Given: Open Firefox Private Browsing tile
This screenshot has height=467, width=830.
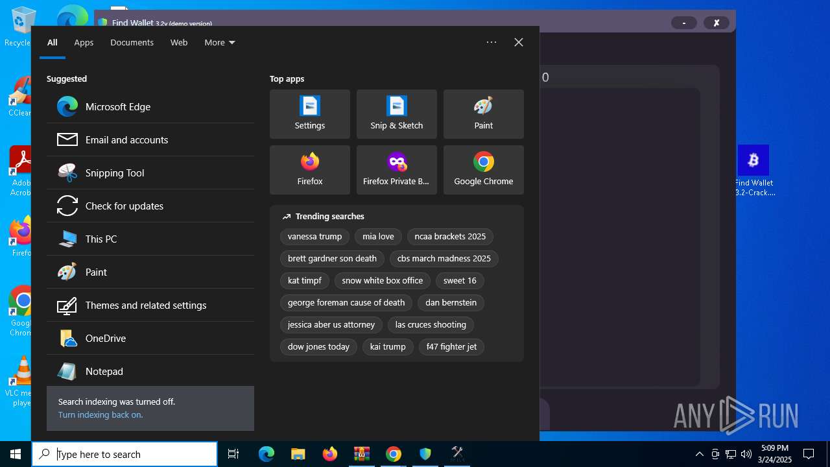Looking at the screenshot, I should [x=397, y=170].
